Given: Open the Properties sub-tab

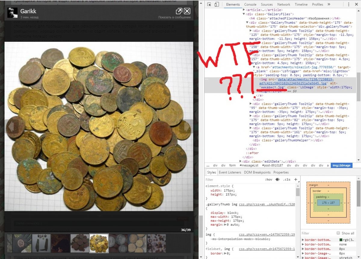Looking at the screenshot, I should [281, 172].
